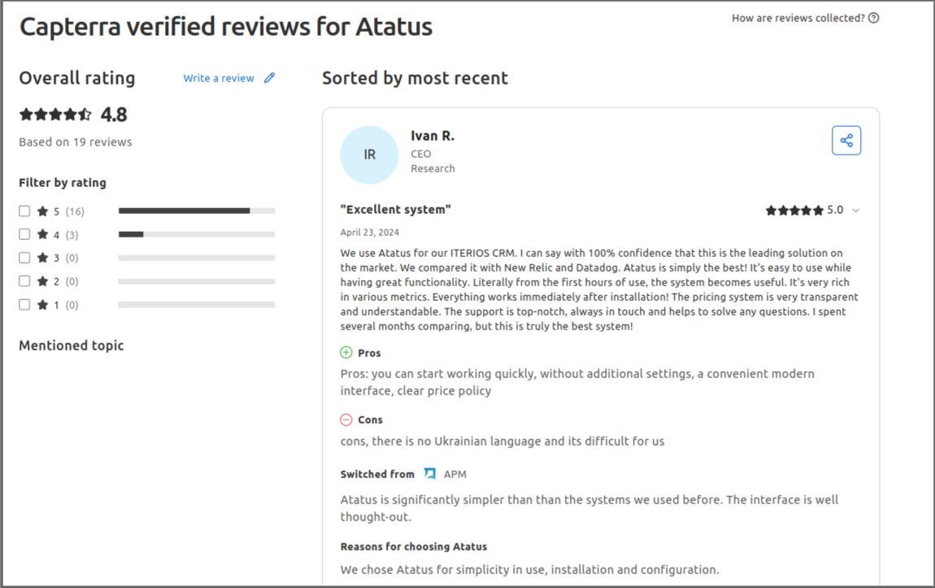
Task: Click the red minus Cons icon
Action: click(x=346, y=420)
